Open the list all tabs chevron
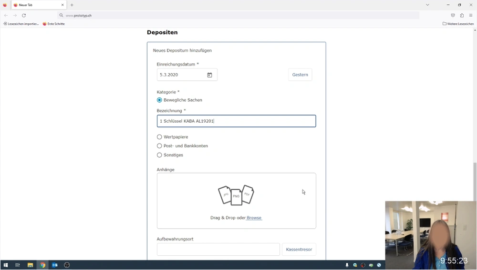477x270 pixels. pyautogui.click(x=427, y=5)
